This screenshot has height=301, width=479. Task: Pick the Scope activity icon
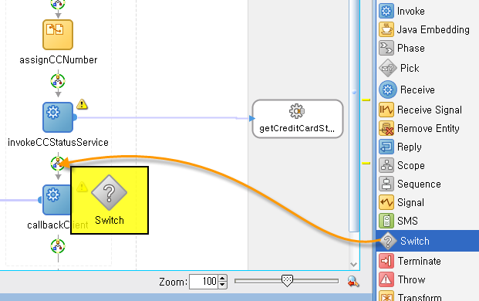click(386, 165)
